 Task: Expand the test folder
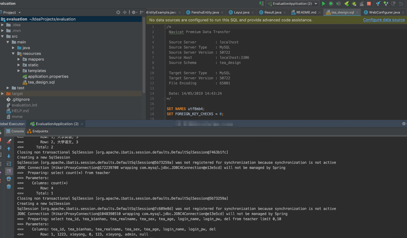pyautogui.click(x=8, y=88)
